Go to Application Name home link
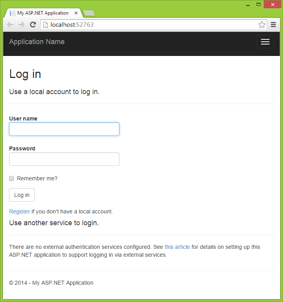The height and width of the screenshot is (302, 283). [37, 42]
